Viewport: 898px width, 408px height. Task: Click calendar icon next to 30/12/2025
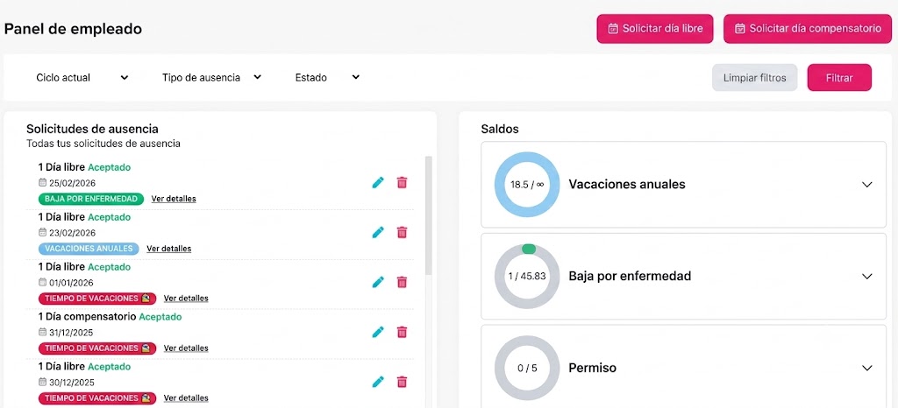point(42,382)
